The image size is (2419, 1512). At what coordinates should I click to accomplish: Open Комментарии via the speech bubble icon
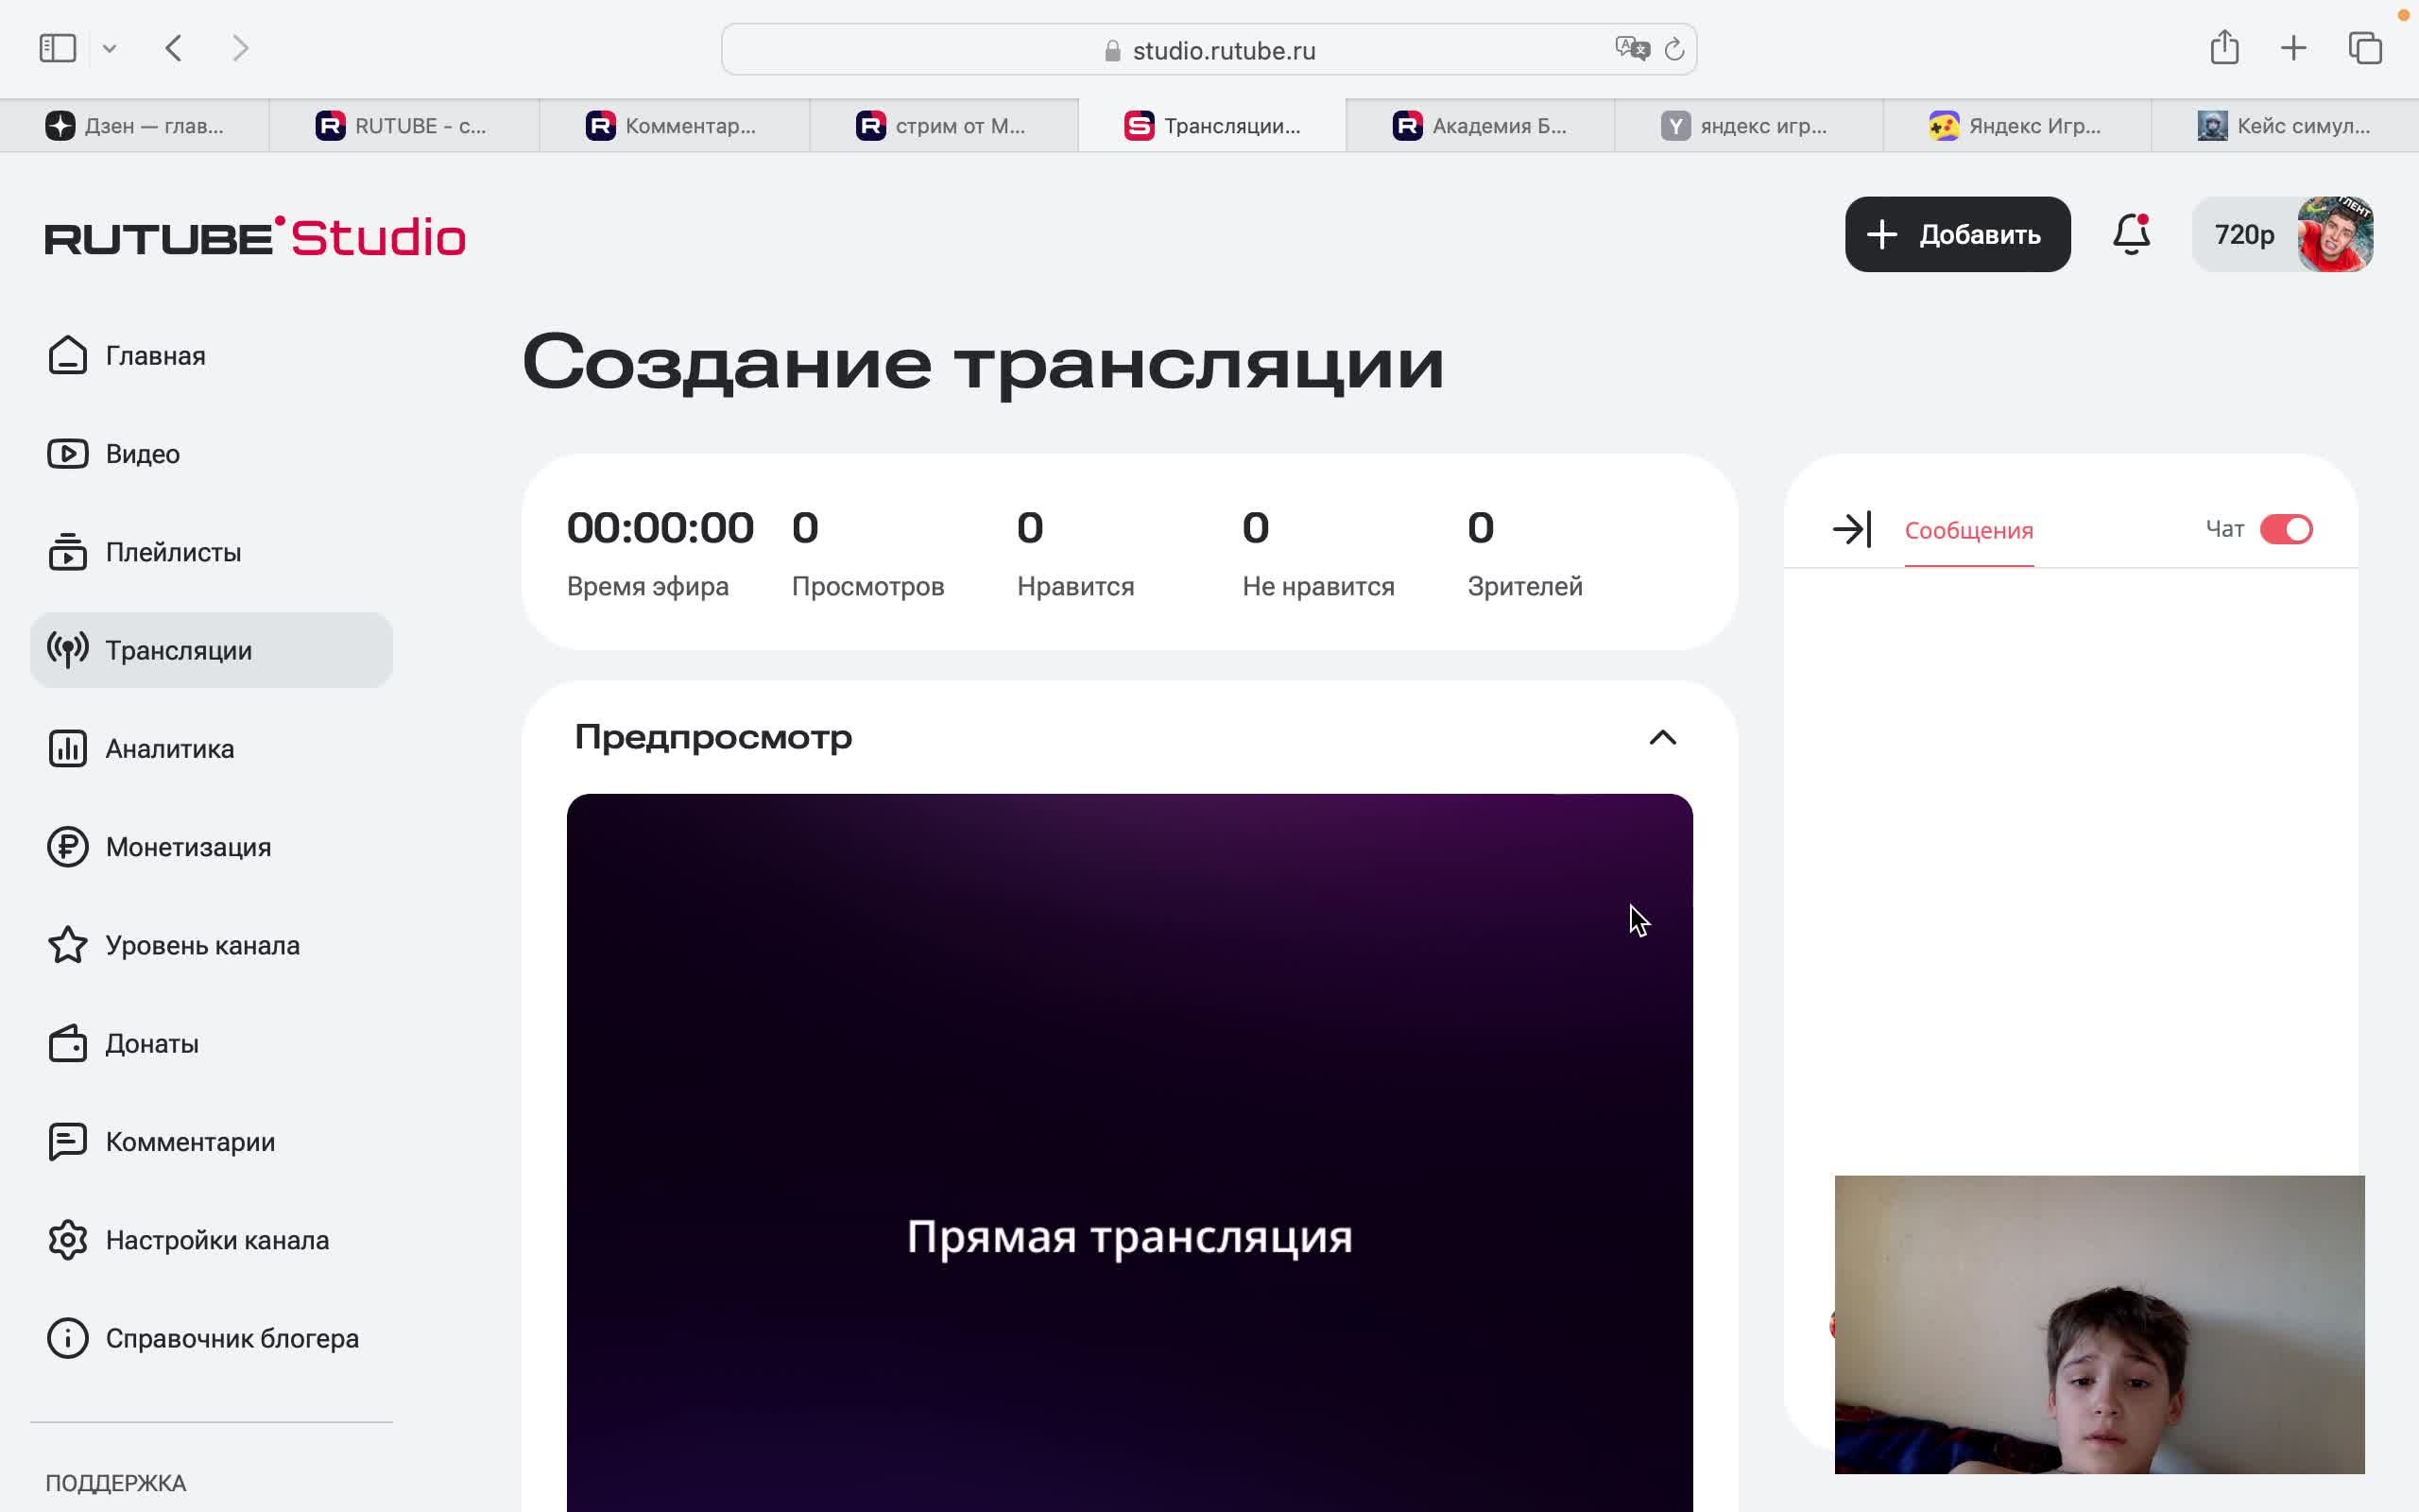67,1141
